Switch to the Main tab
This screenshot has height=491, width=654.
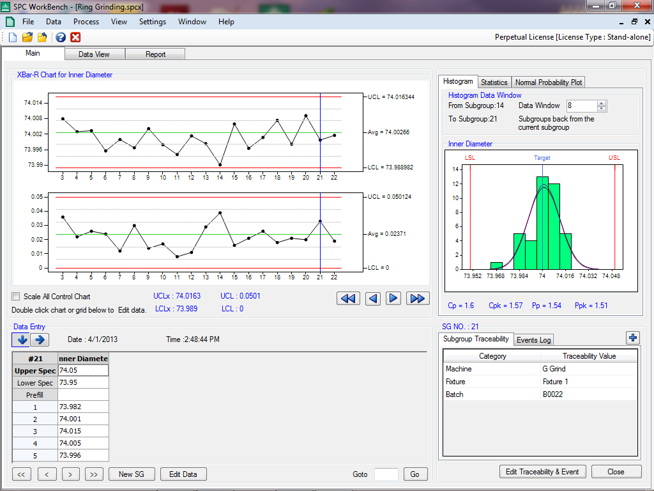coord(33,53)
